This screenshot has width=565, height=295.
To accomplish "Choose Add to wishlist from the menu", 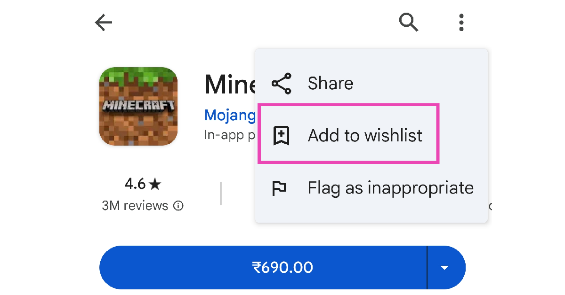I will point(365,136).
